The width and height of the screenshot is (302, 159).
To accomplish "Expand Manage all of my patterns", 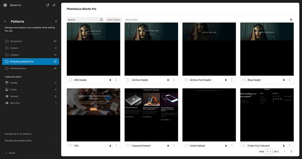I will click(31, 134).
